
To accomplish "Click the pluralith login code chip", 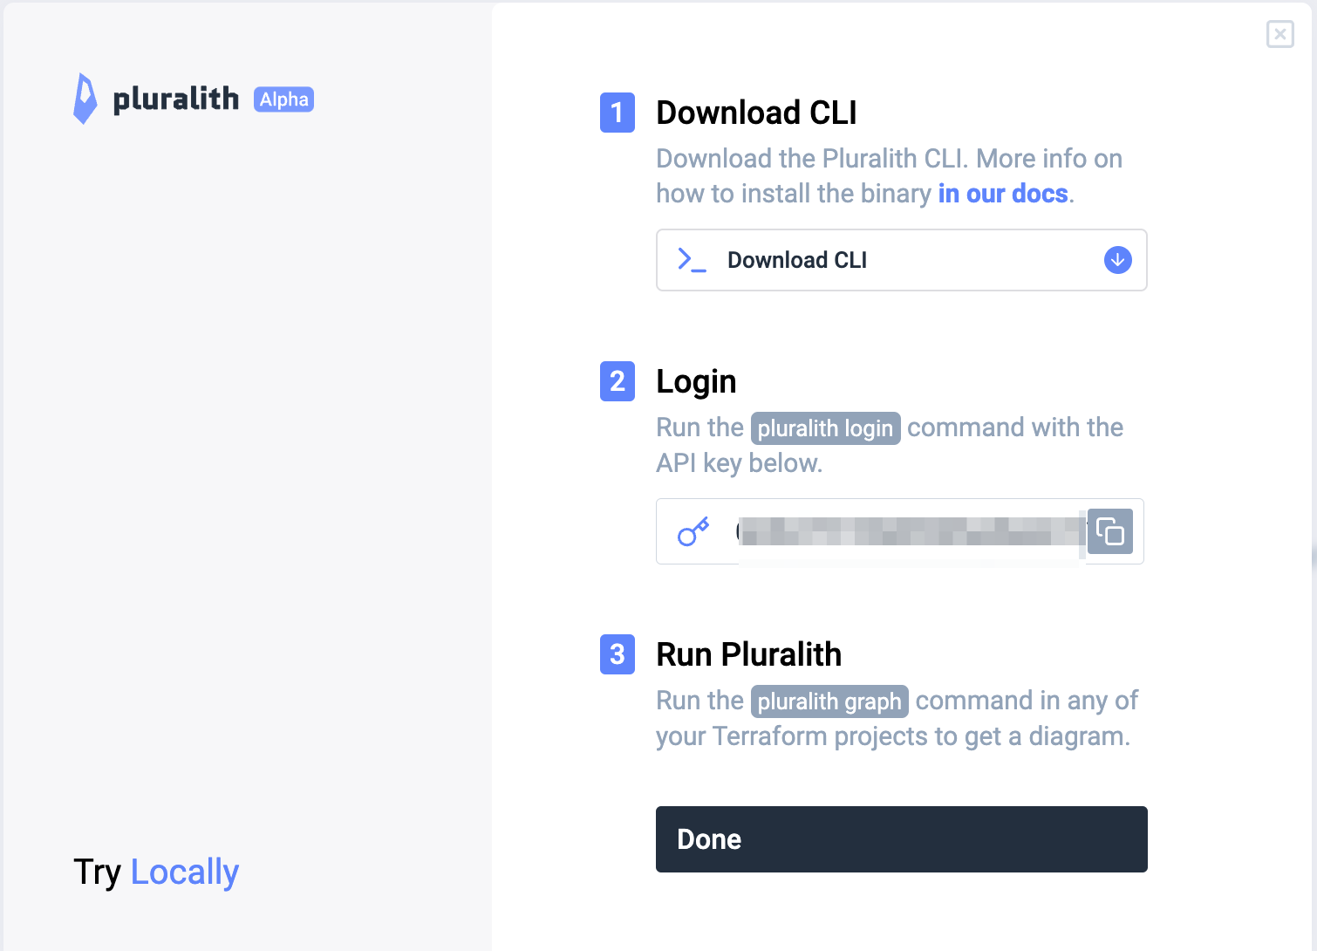I will pyautogui.click(x=825, y=428).
